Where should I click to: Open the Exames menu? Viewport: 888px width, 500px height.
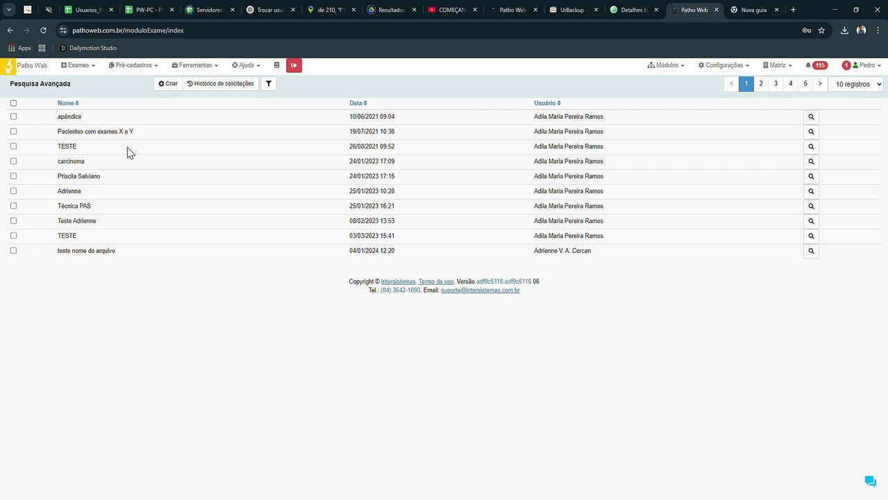(x=78, y=65)
